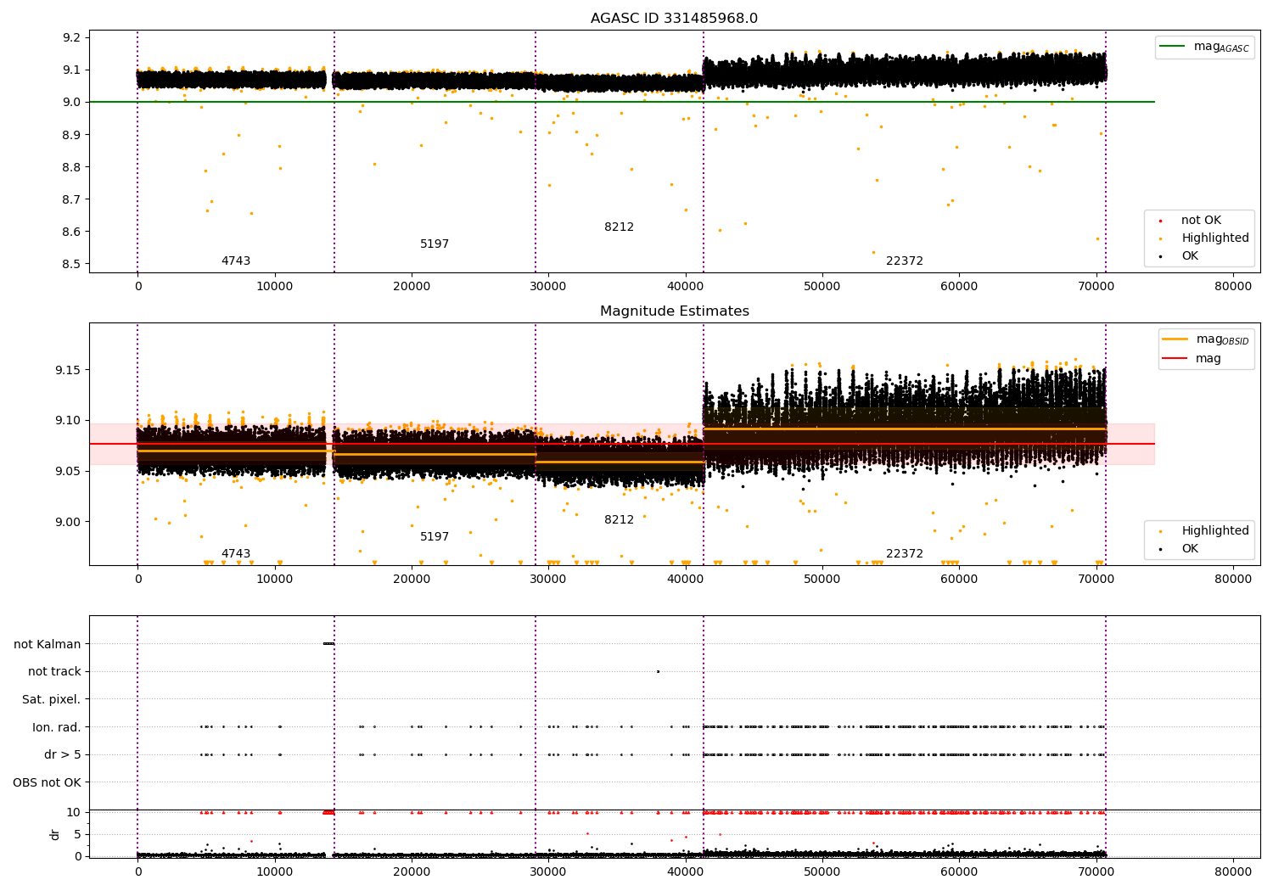Viewport: 1273px width, 891px height.
Task: Click the 'not track' row label
Action: 54,671
